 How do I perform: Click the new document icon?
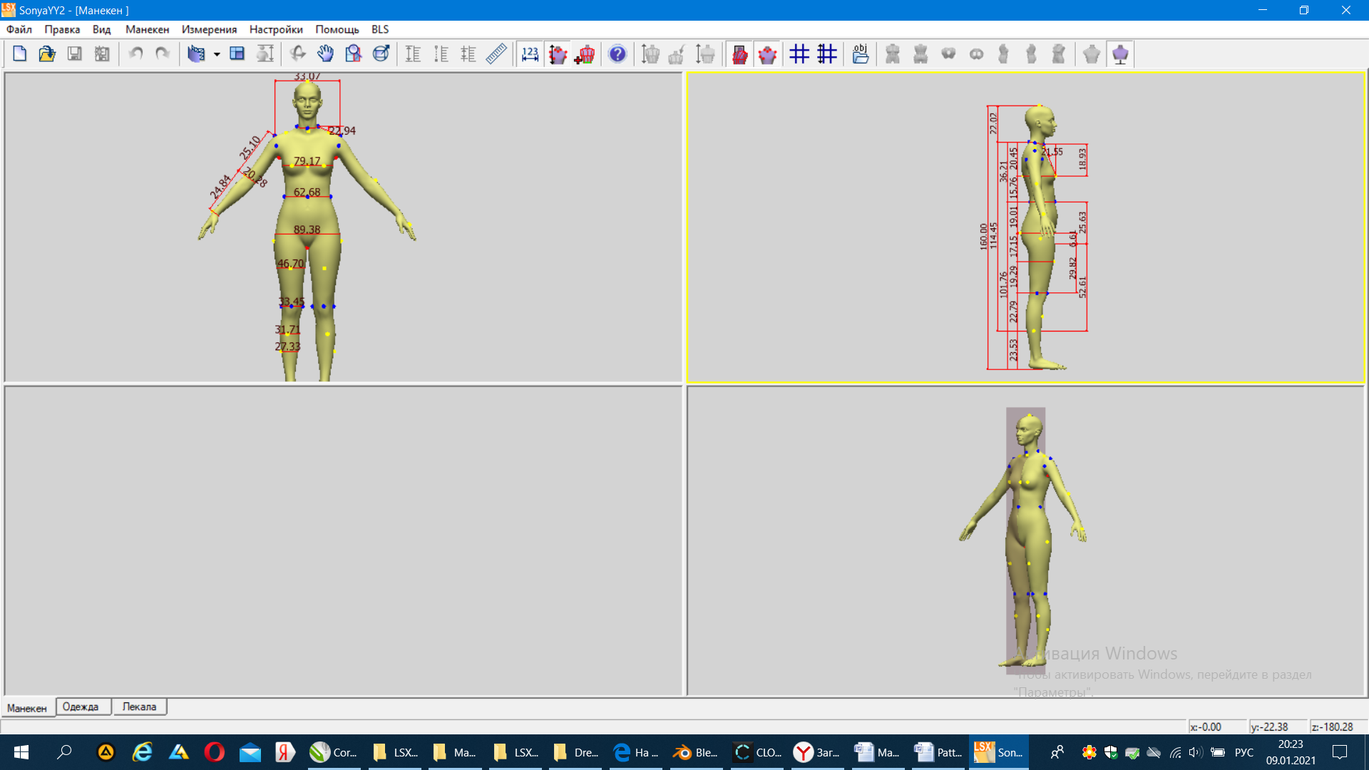click(x=20, y=54)
